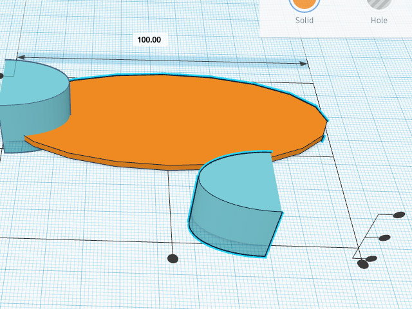Click left arrowhead of the 100.00 dimension line
This screenshot has width=412, height=309.
(x=20, y=57)
